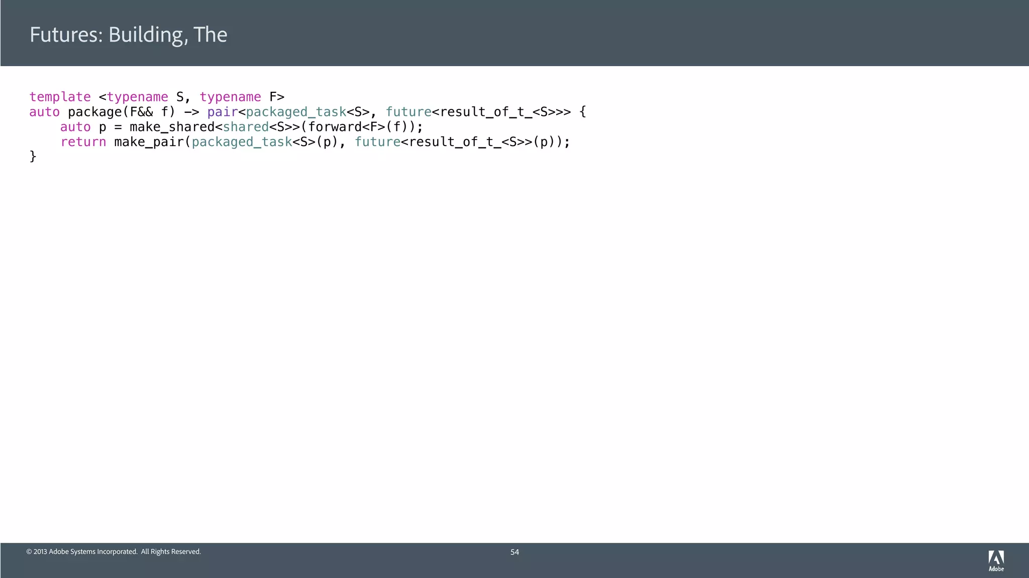
Task: Click the 'template' keyword in code
Action: tap(60, 97)
